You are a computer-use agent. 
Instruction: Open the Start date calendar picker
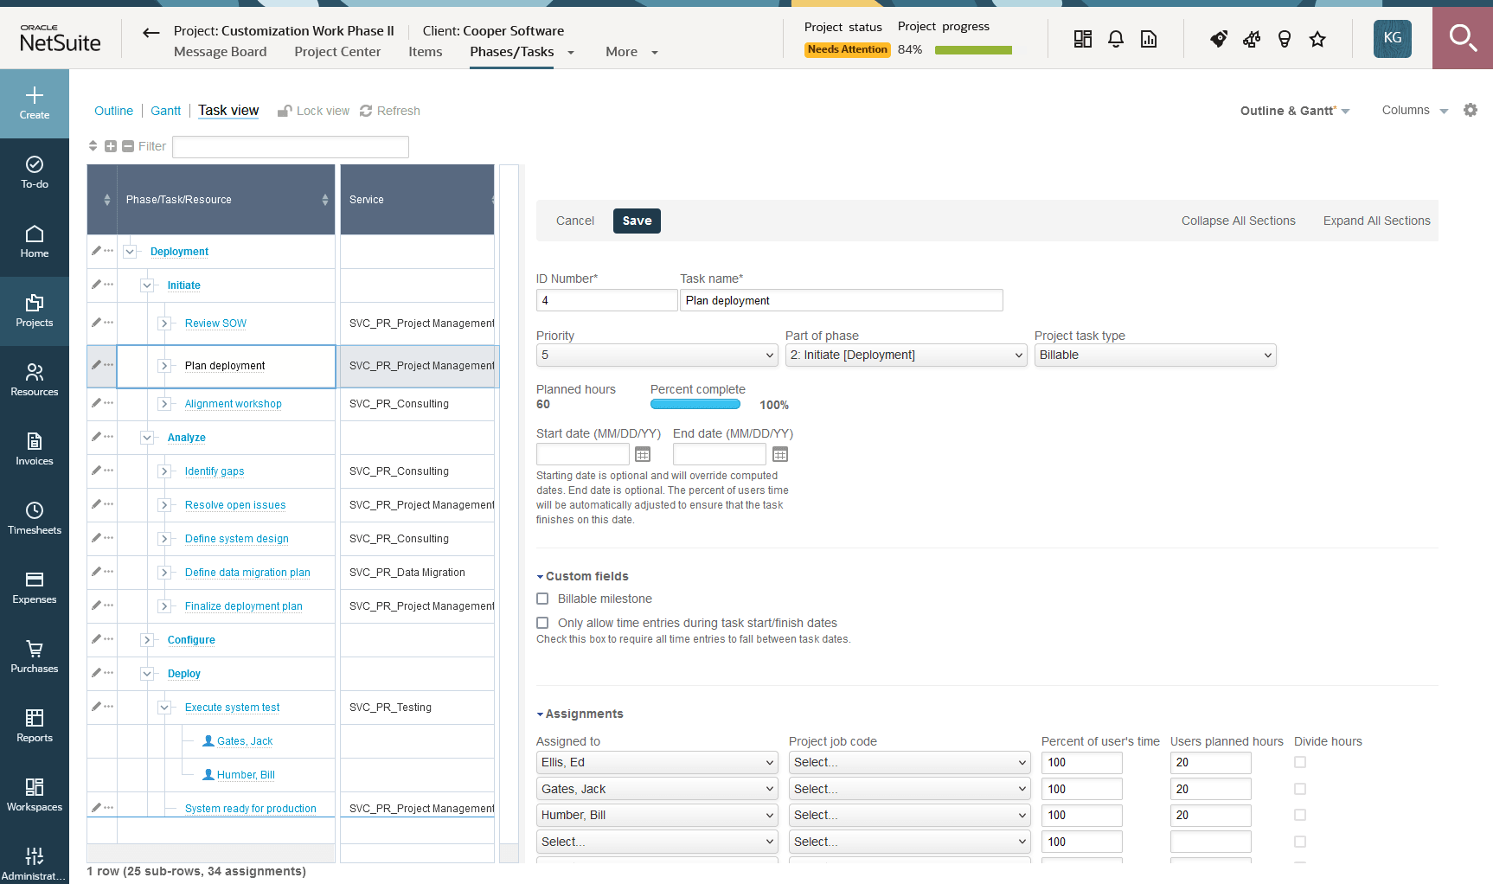(643, 454)
